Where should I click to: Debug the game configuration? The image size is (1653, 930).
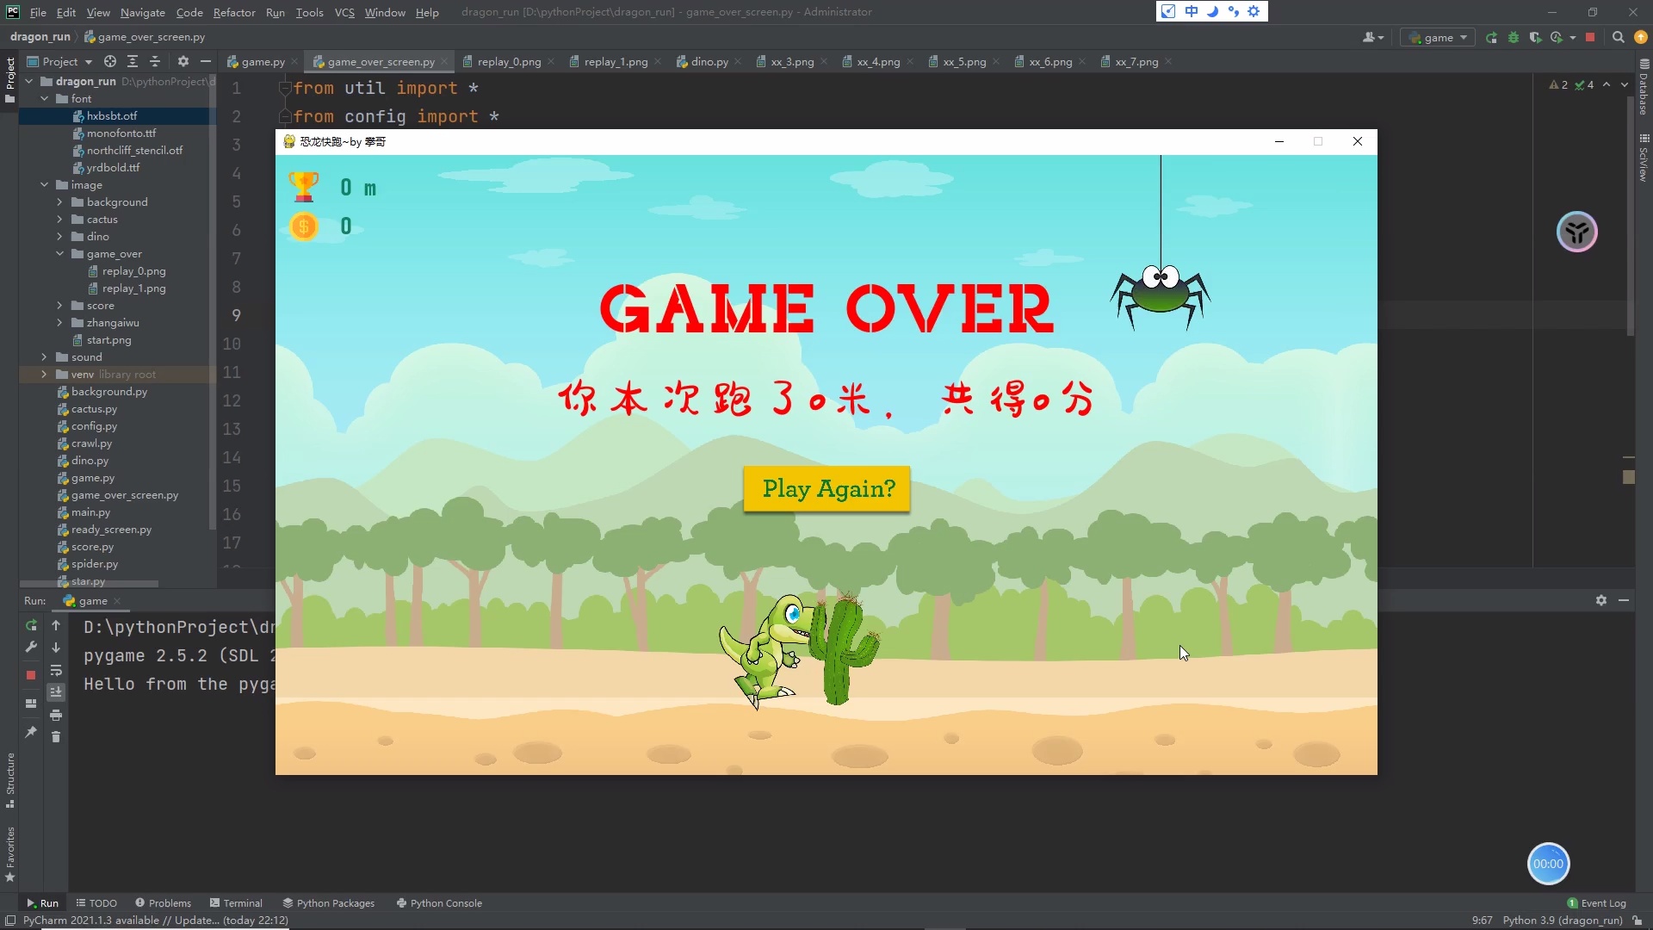pos(1513,38)
